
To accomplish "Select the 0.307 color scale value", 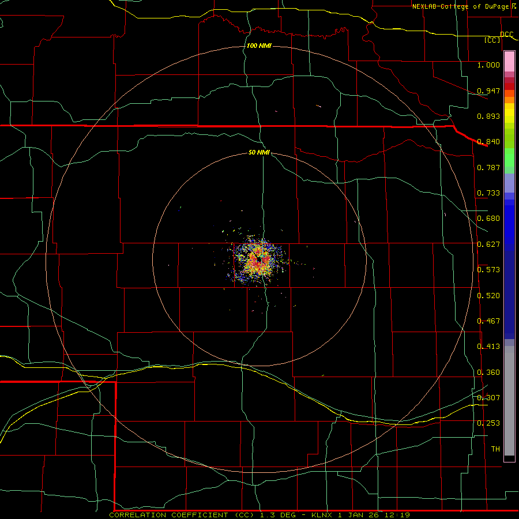I will point(488,398).
